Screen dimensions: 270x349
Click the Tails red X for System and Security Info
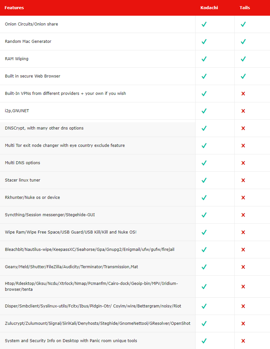(x=243, y=341)
